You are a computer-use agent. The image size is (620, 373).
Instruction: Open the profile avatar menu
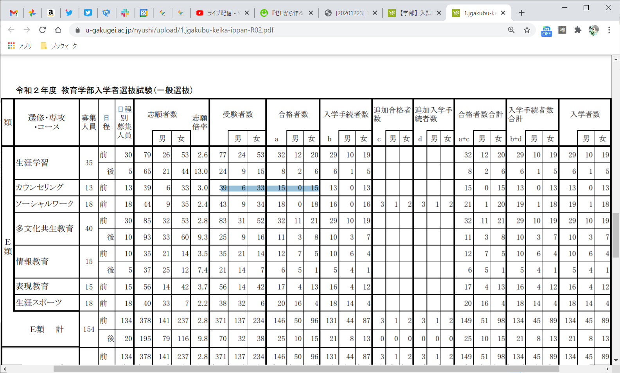(x=593, y=30)
